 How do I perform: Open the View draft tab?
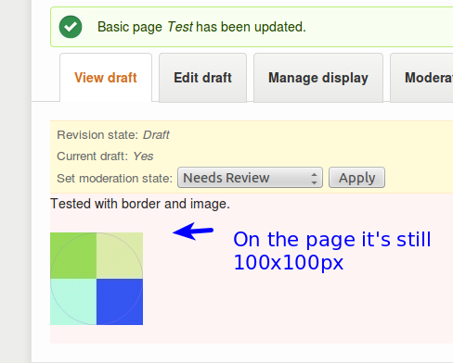(x=106, y=78)
